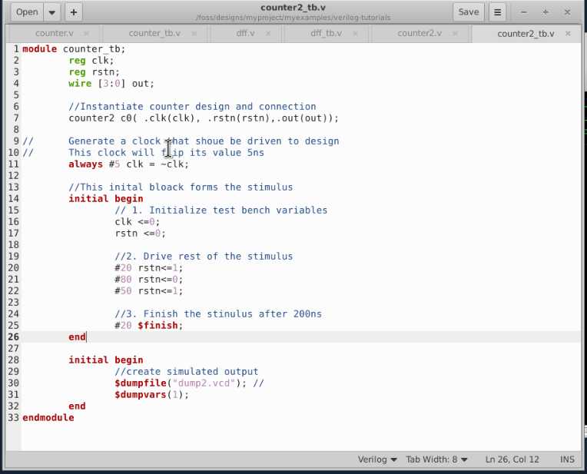
Task: Open the Tab Width dropdown
Action: [x=436, y=459]
